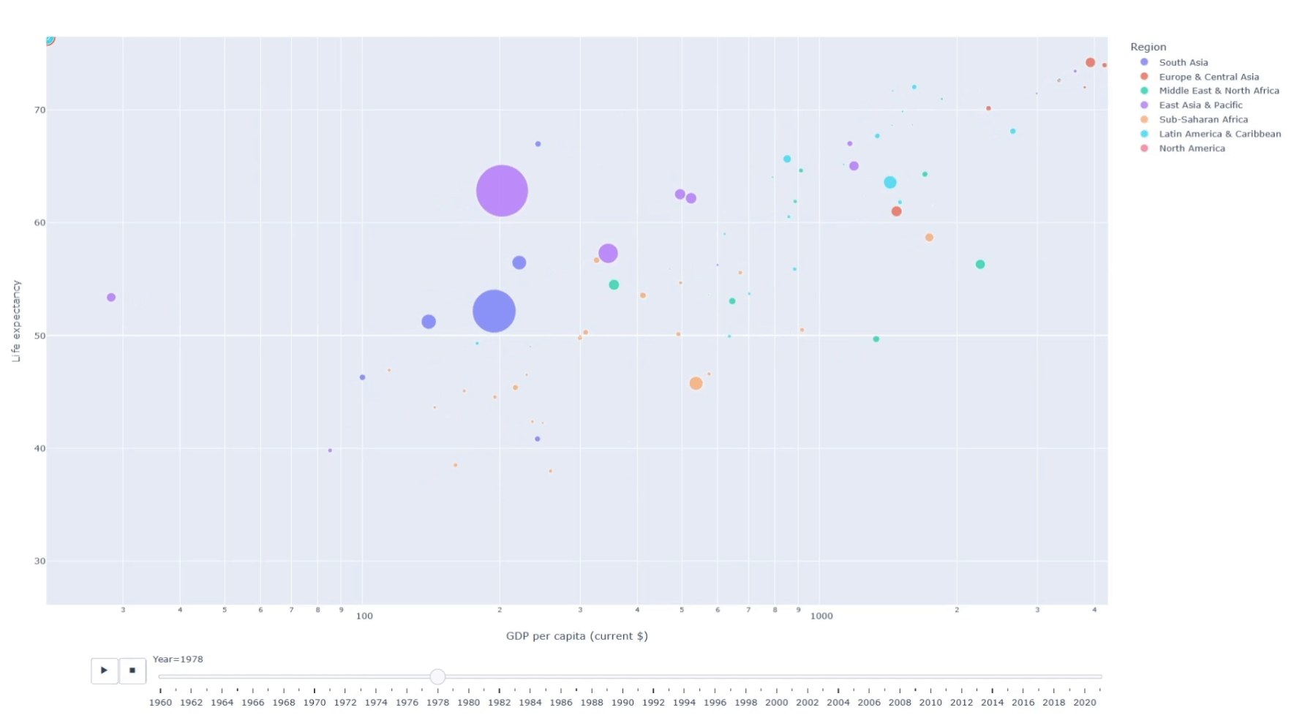Screen dimensions: 1294x718
Task: Click the Region legend title
Action: click(x=1148, y=46)
